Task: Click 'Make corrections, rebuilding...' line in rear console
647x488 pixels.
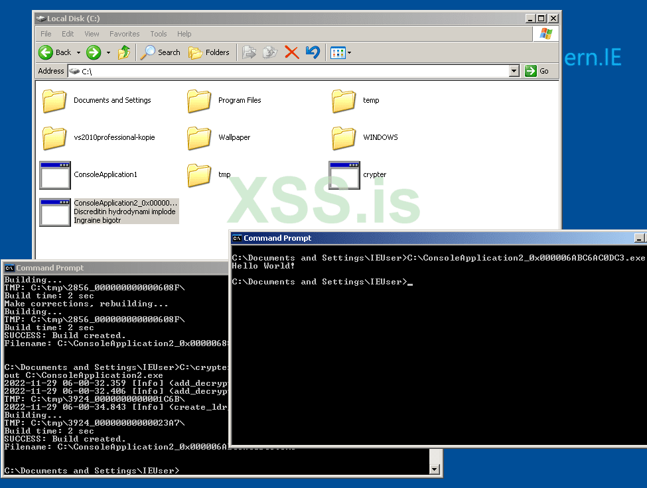Action: [x=86, y=304]
